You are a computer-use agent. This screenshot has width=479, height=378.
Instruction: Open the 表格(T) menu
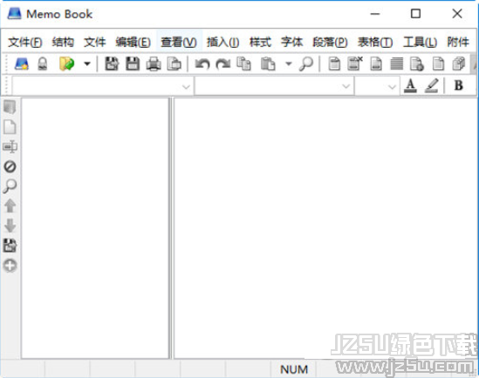[375, 42]
